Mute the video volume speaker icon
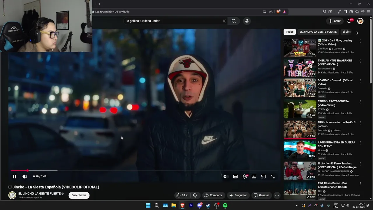This screenshot has height=210, width=373. pyautogui.click(x=25, y=176)
